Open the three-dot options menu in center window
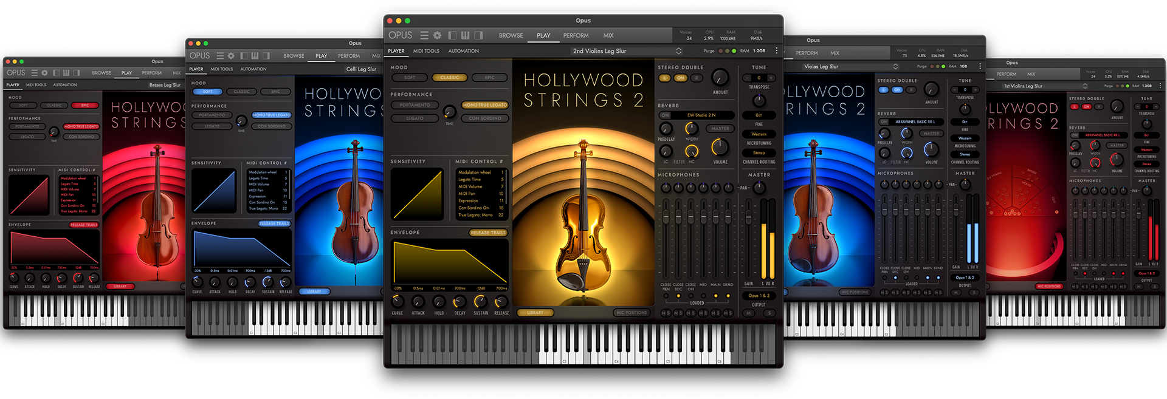The image size is (1167, 399). 776,51
